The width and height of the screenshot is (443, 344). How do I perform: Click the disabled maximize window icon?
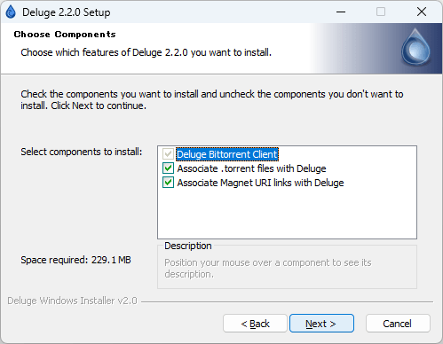pyautogui.click(x=381, y=12)
